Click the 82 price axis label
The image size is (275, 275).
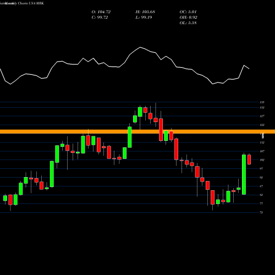click(261, 195)
